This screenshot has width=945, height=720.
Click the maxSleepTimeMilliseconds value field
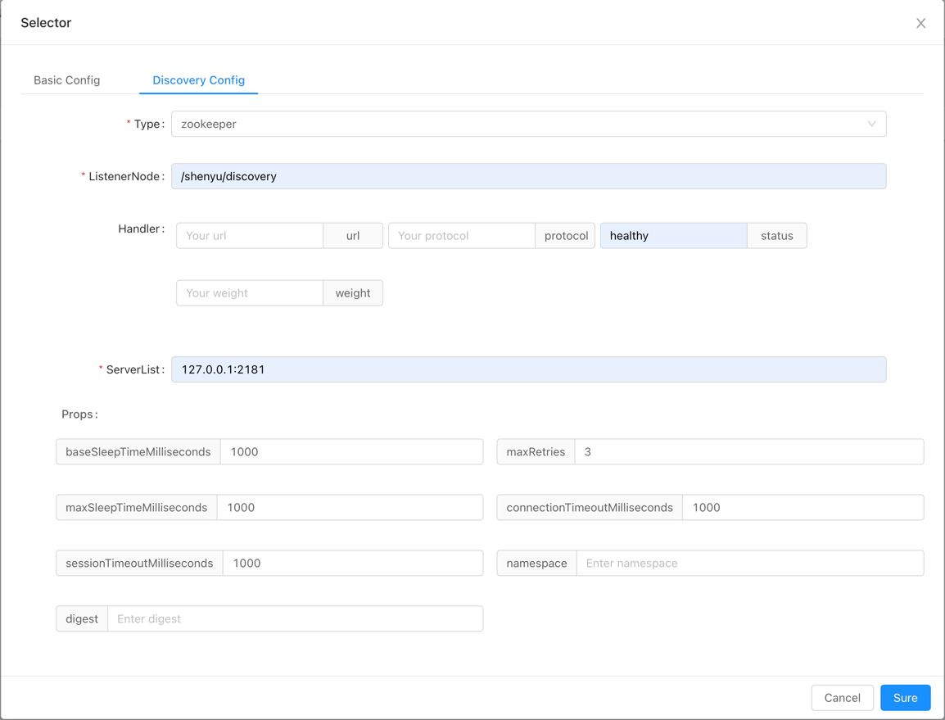point(352,507)
